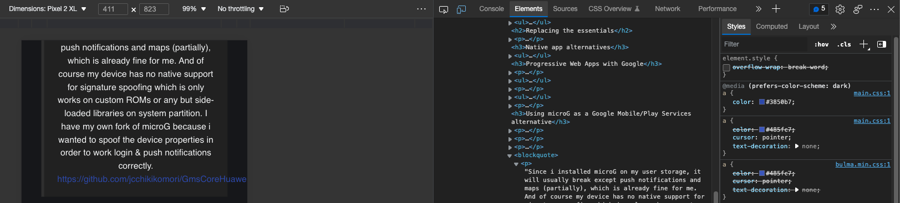900x203 pixels.
Task: Open Customize and control DevTools menu
Action: click(874, 9)
